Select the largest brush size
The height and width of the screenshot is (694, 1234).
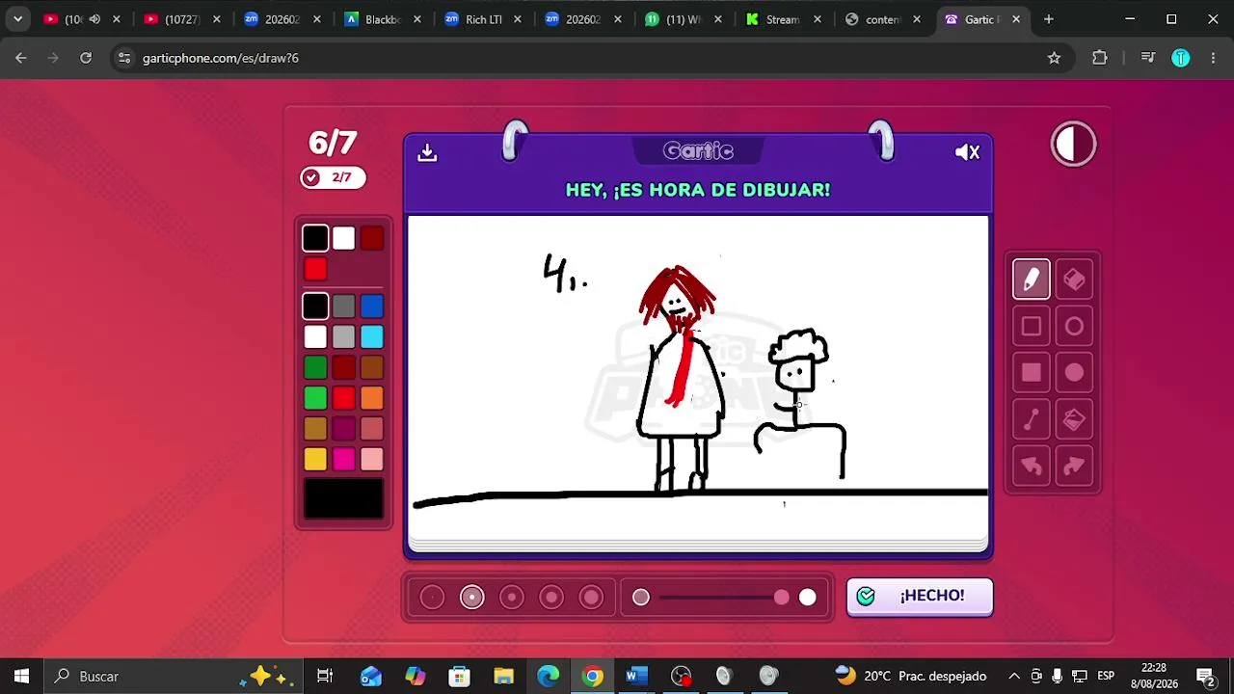coord(591,598)
